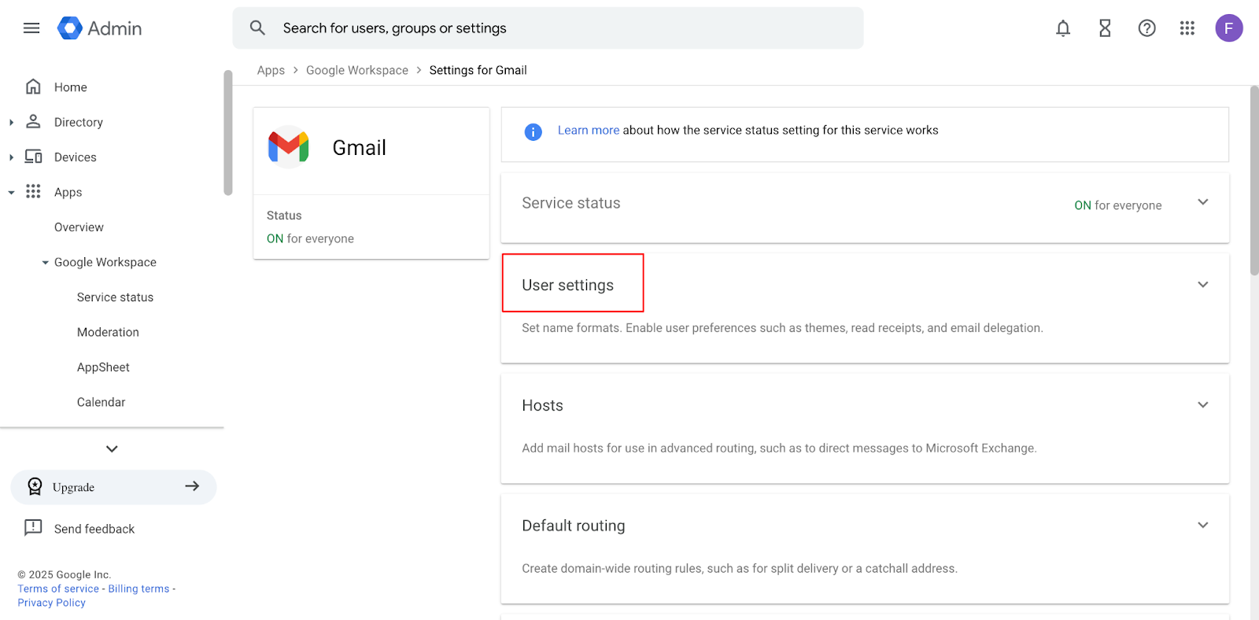The image size is (1259, 620).
Task: Open the help question mark icon
Action: 1147,28
